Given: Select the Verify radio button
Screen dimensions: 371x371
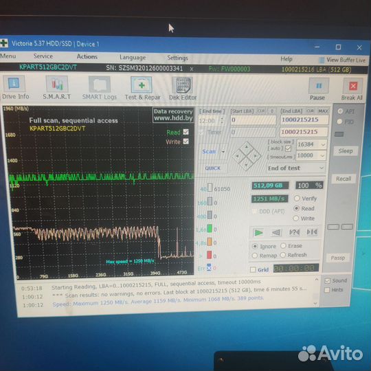Looking at the screenshot, I should tap(297, 199).
